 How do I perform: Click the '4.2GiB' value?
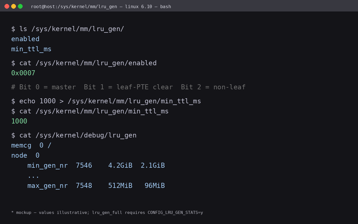click(x=120, y=165)
